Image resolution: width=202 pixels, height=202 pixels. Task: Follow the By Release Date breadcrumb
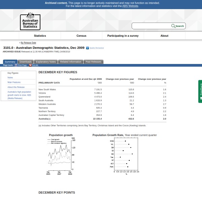[28, 43]
